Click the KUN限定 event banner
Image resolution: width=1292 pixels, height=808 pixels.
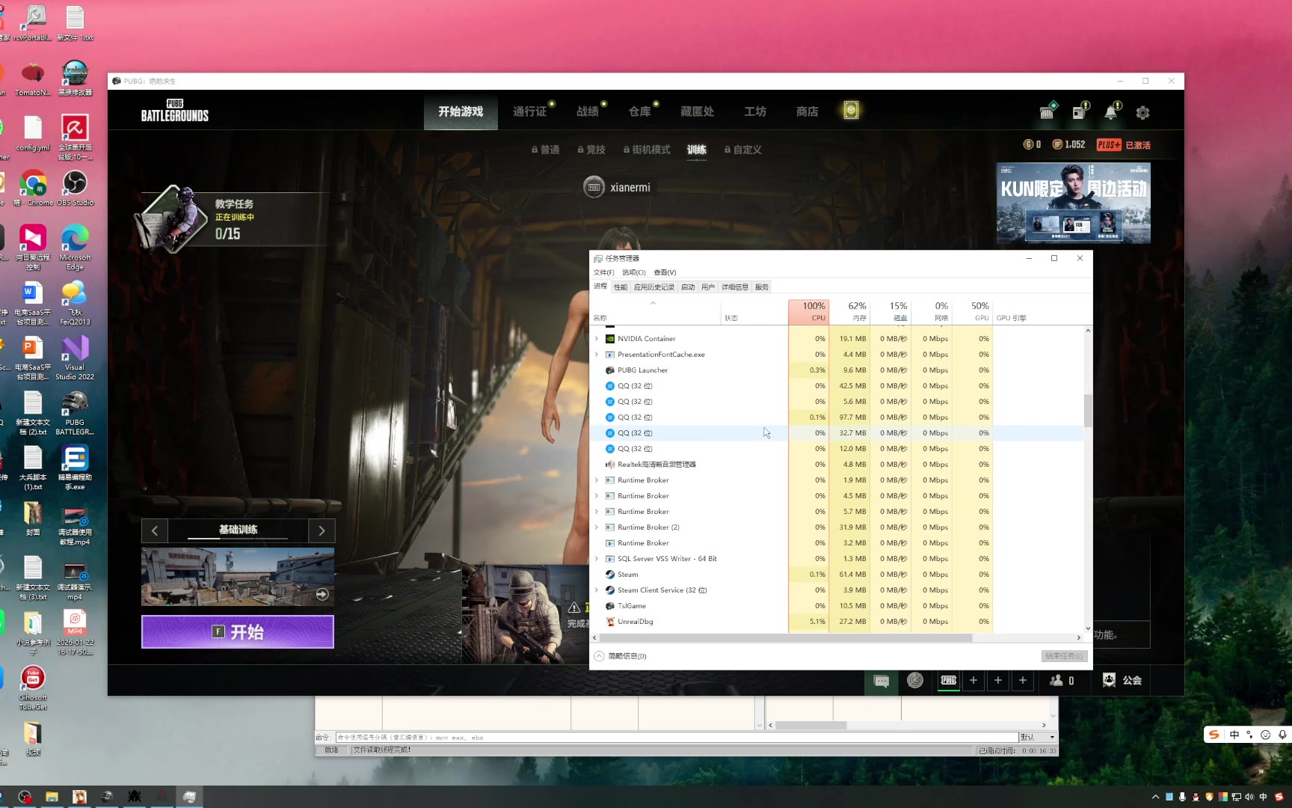1073,203
